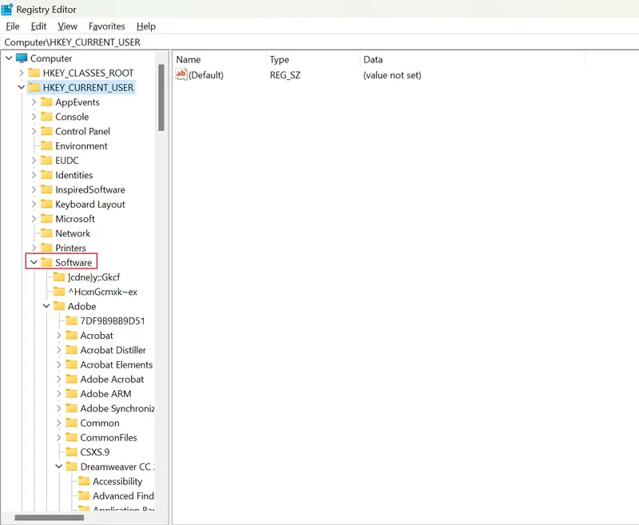This screenshot has height=525, width=639.
Task: Open the Edit menu
Action: coord(38,26)
